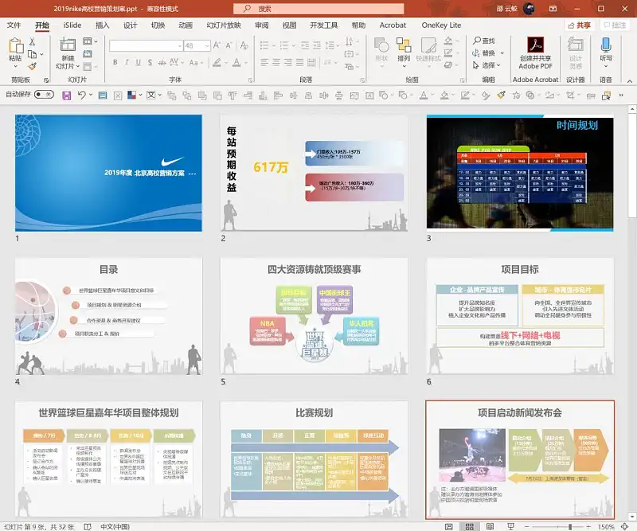Screen dimensions: 637x531
Task: Click the Dictate microphone icon
Action: point(606,45)
